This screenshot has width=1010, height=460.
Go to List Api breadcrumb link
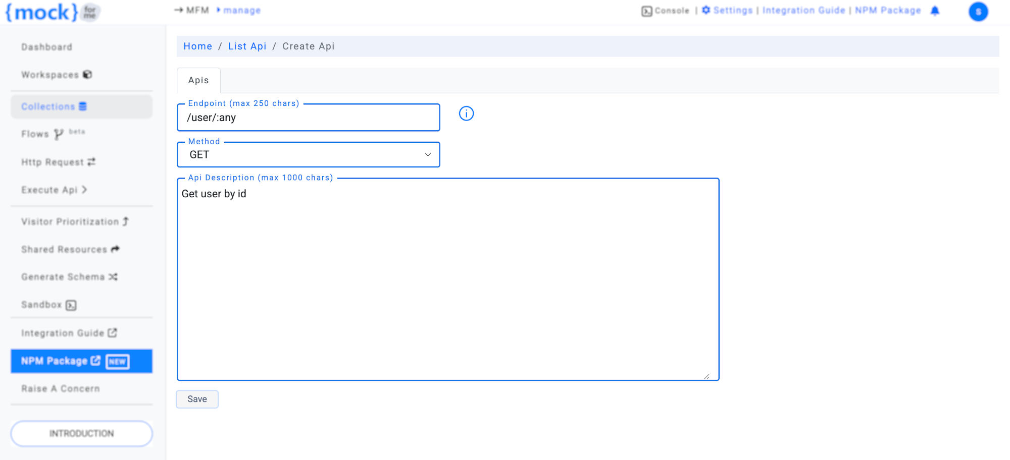[247, 46]
